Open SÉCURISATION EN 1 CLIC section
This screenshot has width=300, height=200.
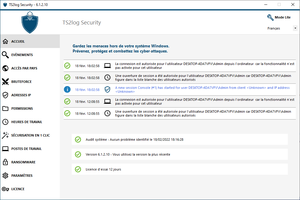pyautogui.click(x=30, y=135)
